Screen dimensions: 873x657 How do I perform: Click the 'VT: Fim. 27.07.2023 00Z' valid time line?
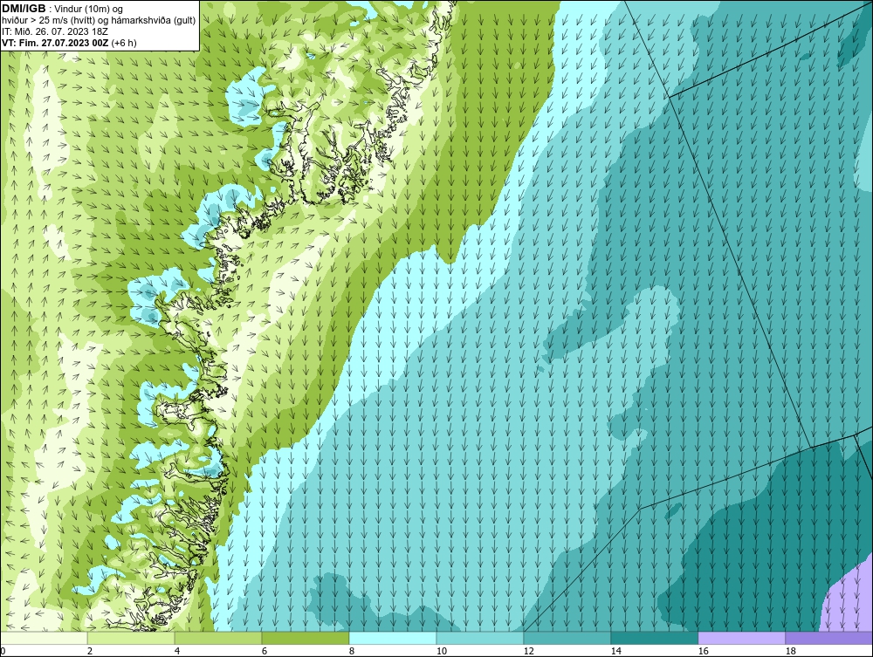click(x=70, y=43)
